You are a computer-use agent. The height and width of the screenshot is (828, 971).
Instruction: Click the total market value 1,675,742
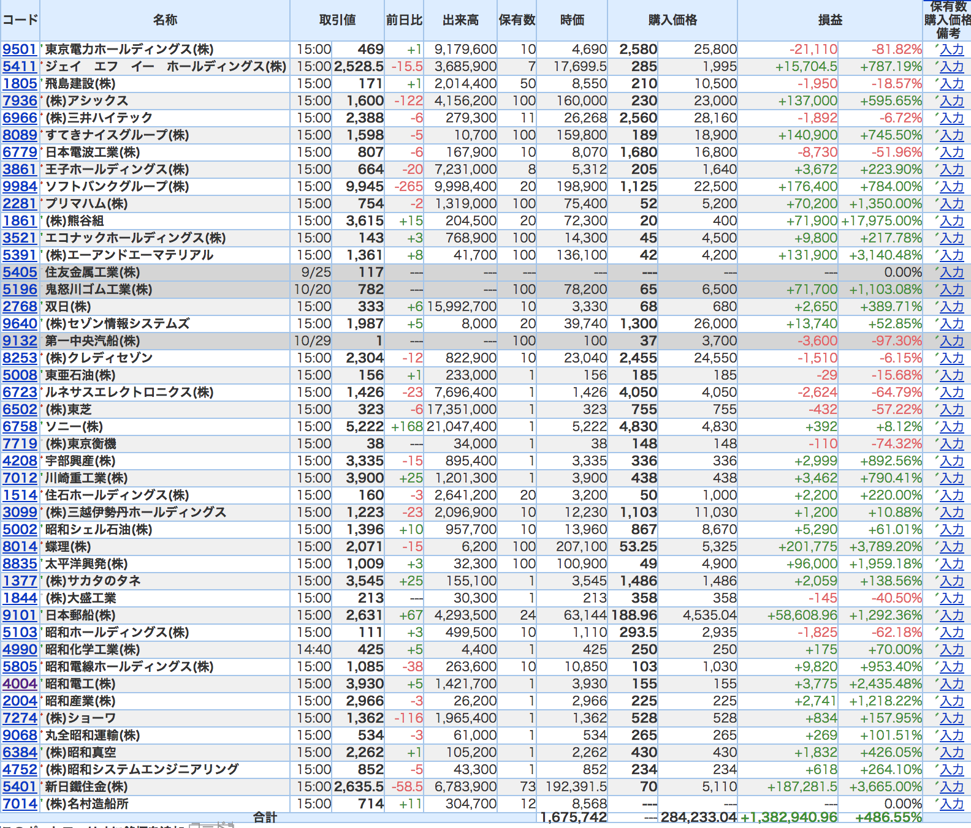point(574,817)
